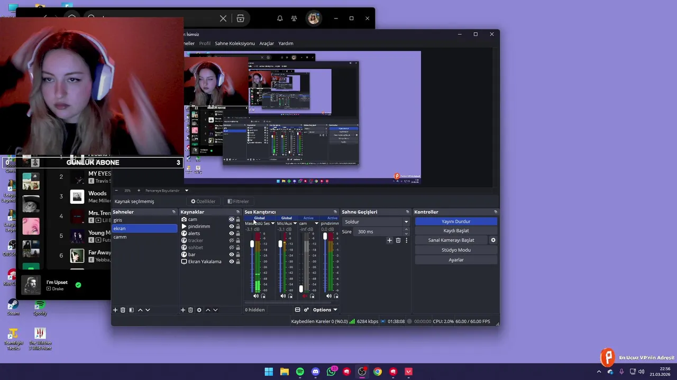Screen dimensions: 677x380
Task: Open the Pencereye Boyutlandır scaling dropdown
Action: 186,191
